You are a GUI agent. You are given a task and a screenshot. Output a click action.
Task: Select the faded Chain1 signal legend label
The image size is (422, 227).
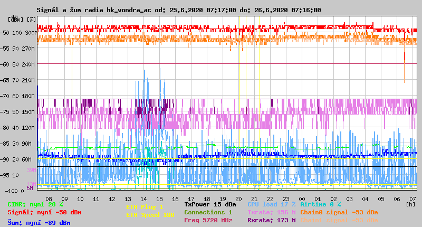tap(339, 220)
